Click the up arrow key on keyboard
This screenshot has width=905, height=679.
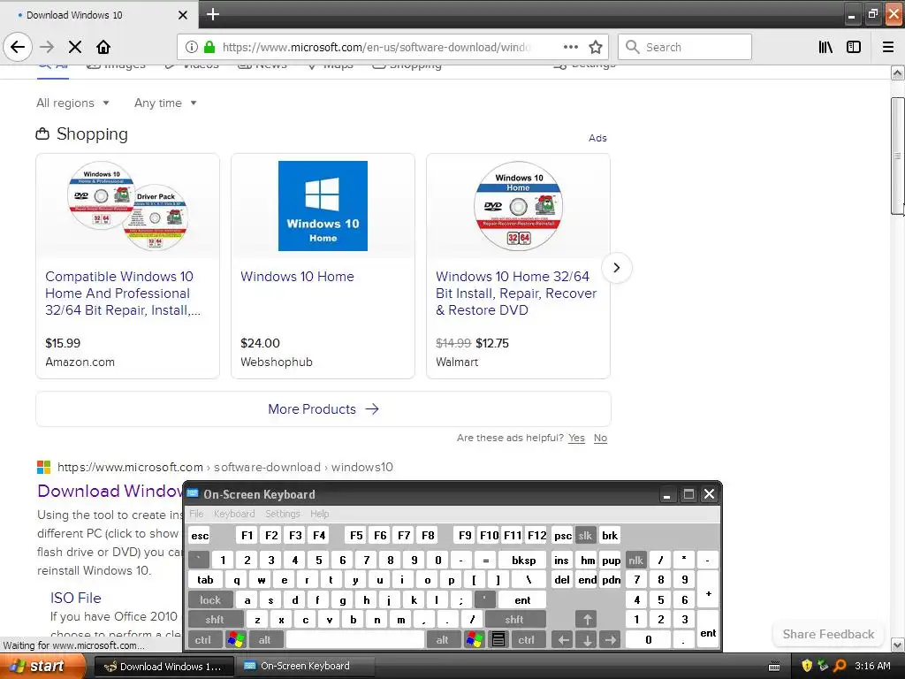coord(587,620)
